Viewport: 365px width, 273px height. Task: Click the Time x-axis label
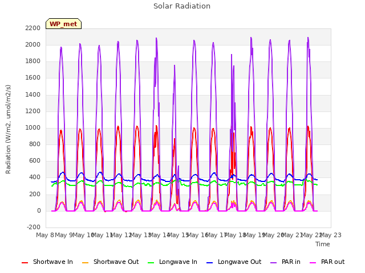(323, 244)
